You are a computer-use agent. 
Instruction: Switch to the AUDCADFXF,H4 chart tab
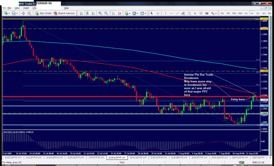click(13, 157)
